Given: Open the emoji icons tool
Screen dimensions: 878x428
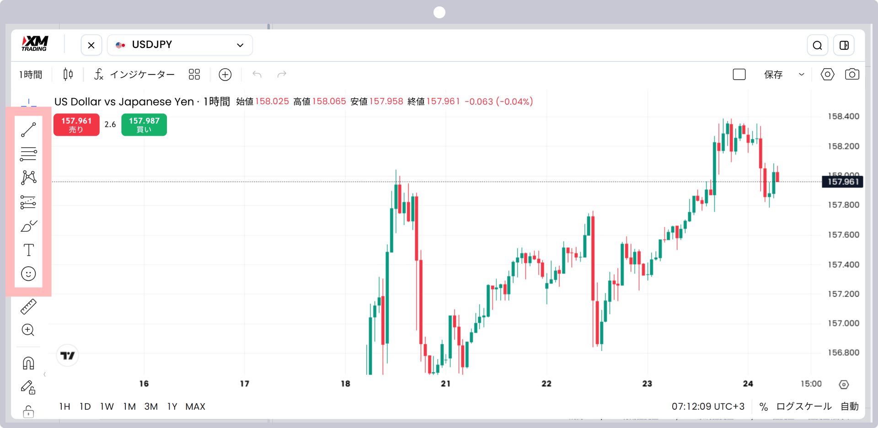Looking at the screenshot, I should 28,274.
